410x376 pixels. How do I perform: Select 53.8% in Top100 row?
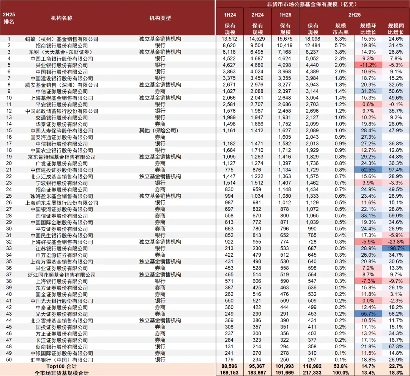tap(341, 366)
